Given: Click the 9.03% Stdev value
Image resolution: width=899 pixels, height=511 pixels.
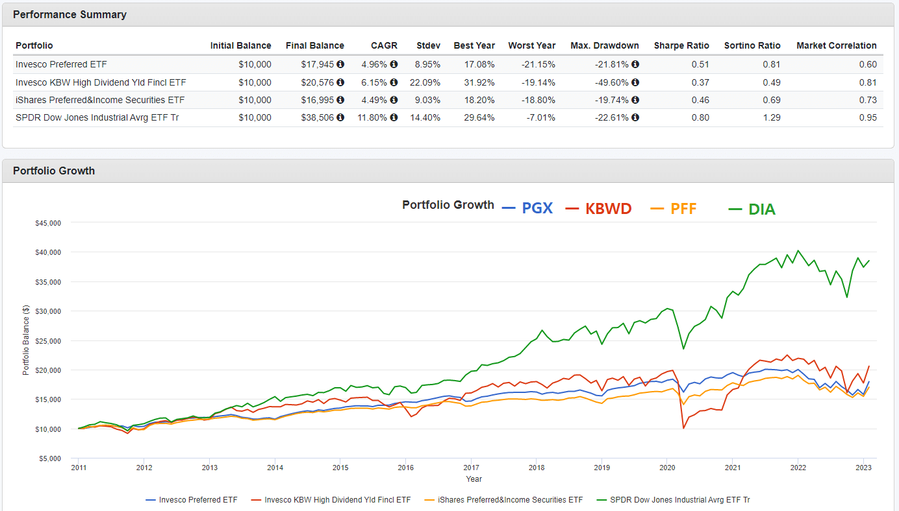Looking at the screenshot, I should coord(428,100).
